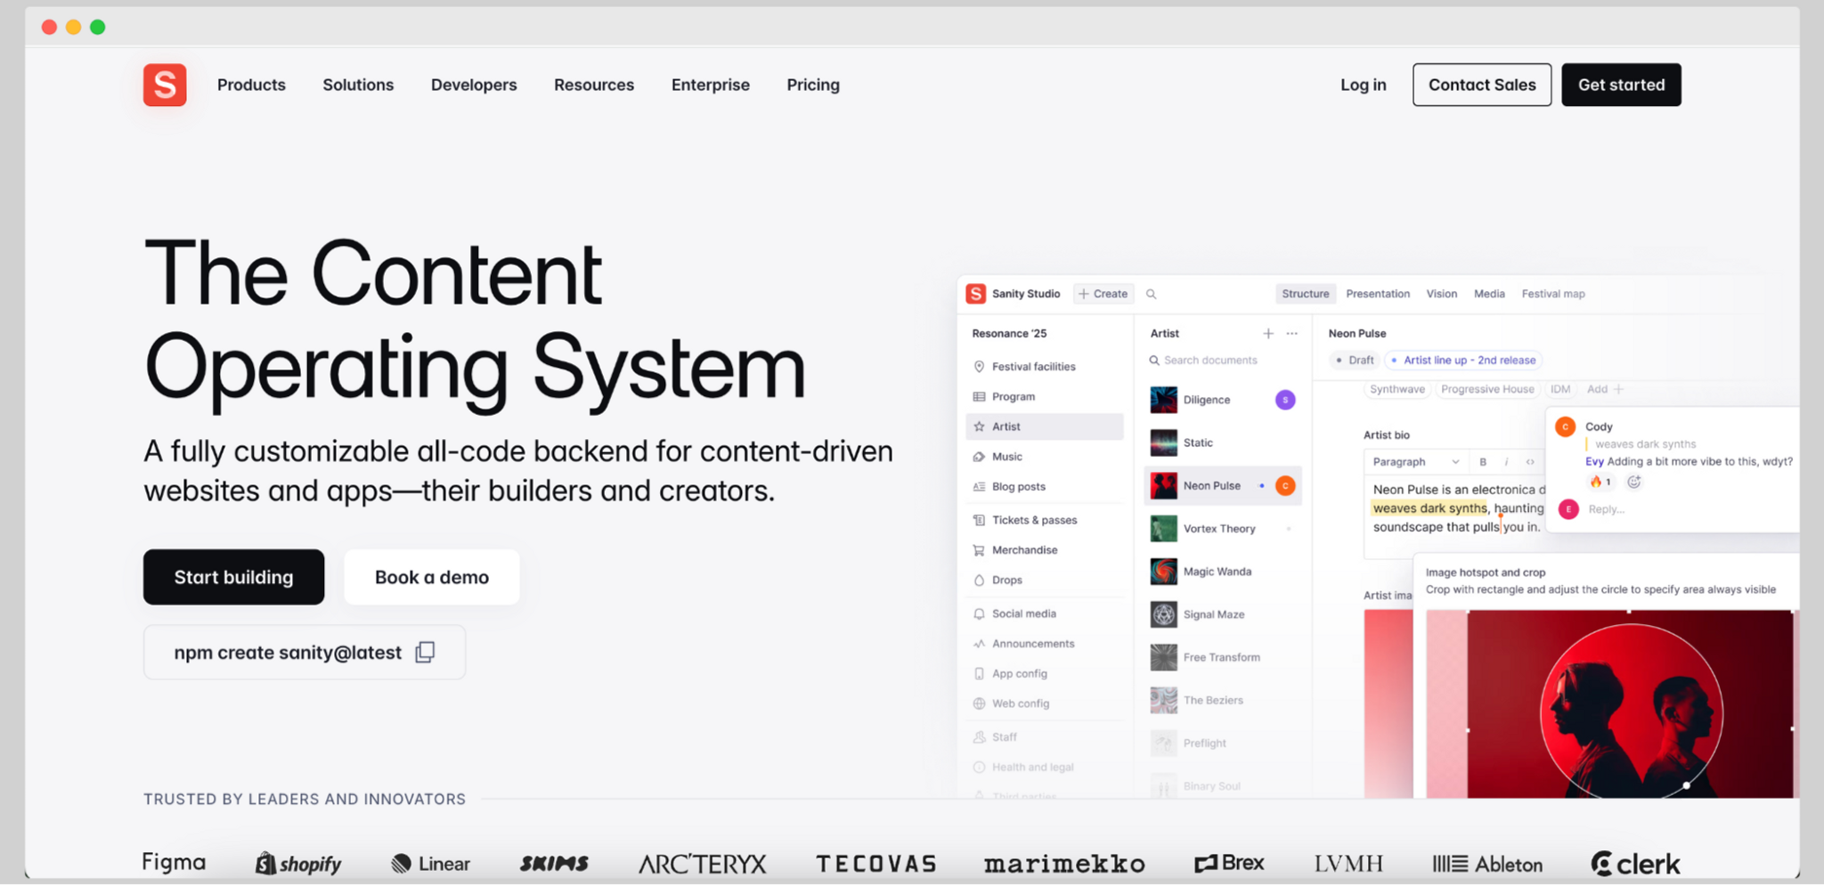This screenshot has height=885, width=1824.
Task: Click the Draft status badge
Action: pyautogui.click(x=1355, y=361)
